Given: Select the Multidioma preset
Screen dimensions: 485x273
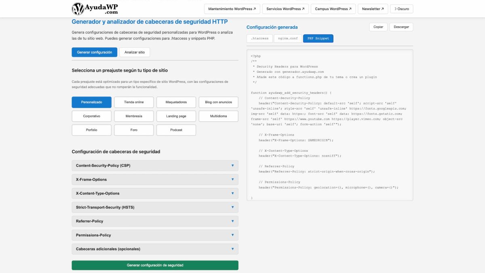Looking at the screenshot, I should coord(218,116).
